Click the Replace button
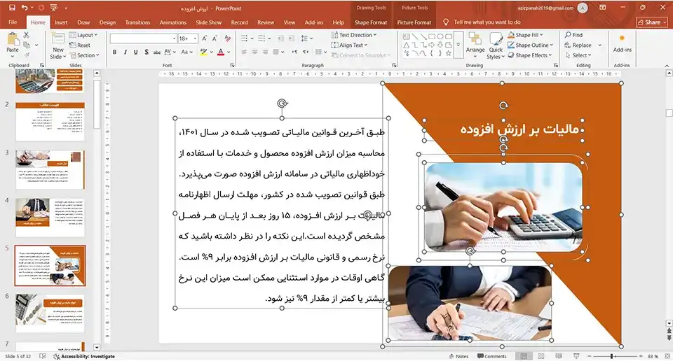 (x=578, y=45)
